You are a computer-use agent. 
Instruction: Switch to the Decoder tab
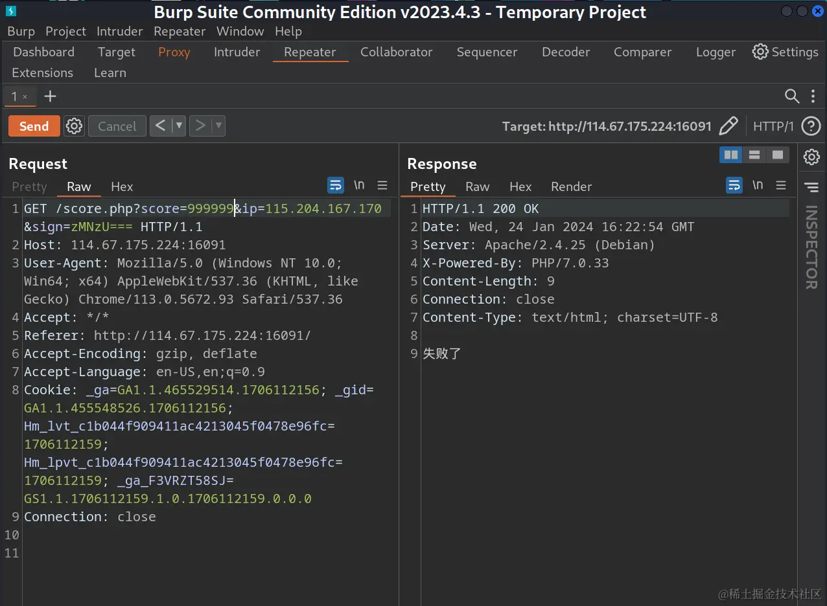click(566, 52)
